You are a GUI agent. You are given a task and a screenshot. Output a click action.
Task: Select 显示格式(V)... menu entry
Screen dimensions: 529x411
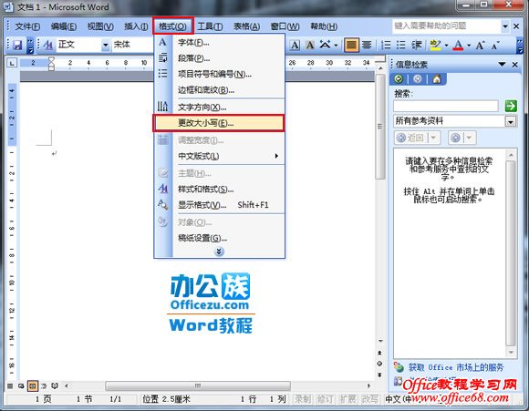click(x=219, y=205)
